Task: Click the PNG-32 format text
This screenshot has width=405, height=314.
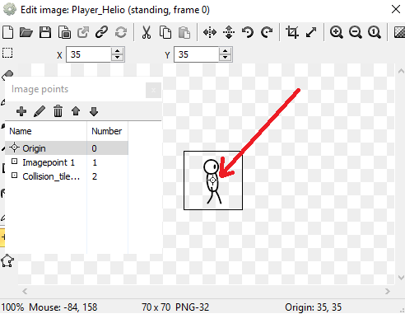Action: click(x=193, y=307)
